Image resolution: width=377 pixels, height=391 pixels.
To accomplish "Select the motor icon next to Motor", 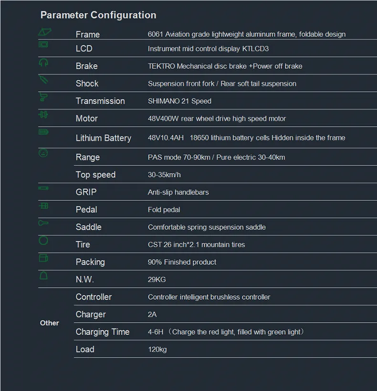I will 43,115.
